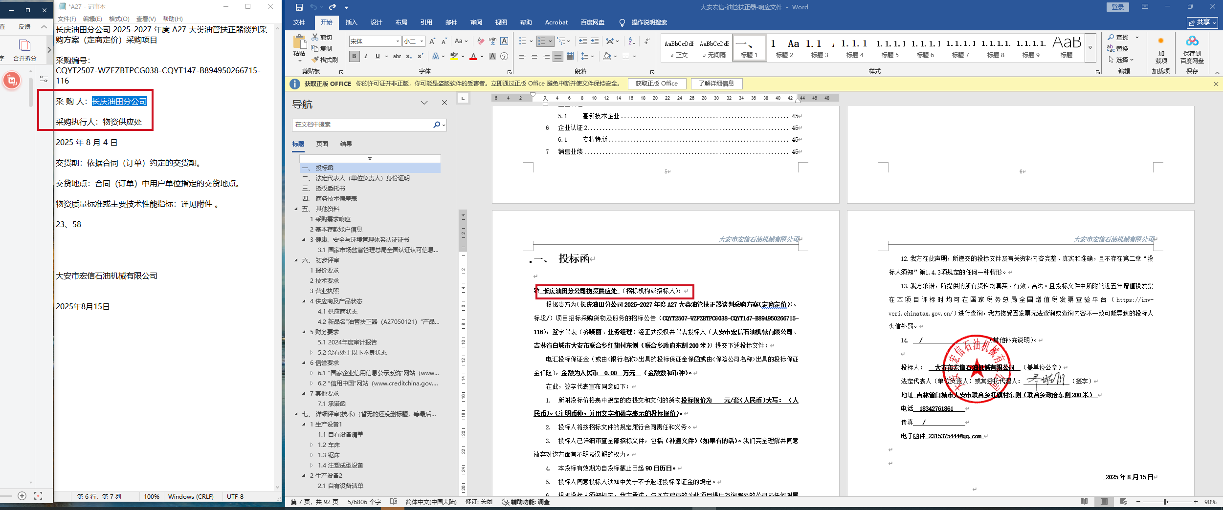The height and width of the screenshot is (510, 1223).
Task: Toggle Bold formatting button
Action: tap(354, 56)
